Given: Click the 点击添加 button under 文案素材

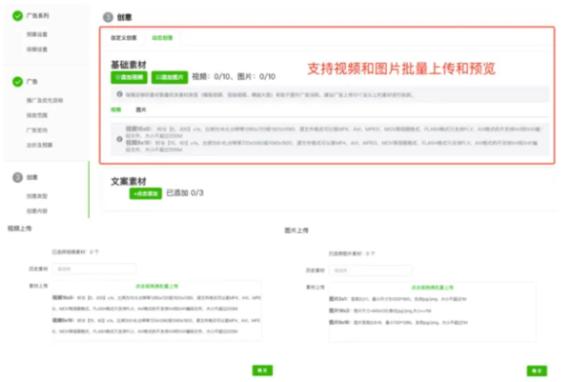Looking at the screenshot, I should pos(146,193).
